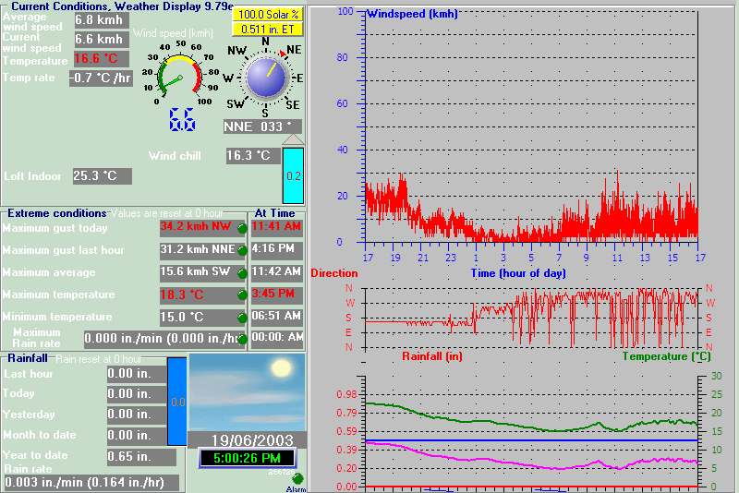Toggle green light beside Minimum temperature

tap(243, 318)
